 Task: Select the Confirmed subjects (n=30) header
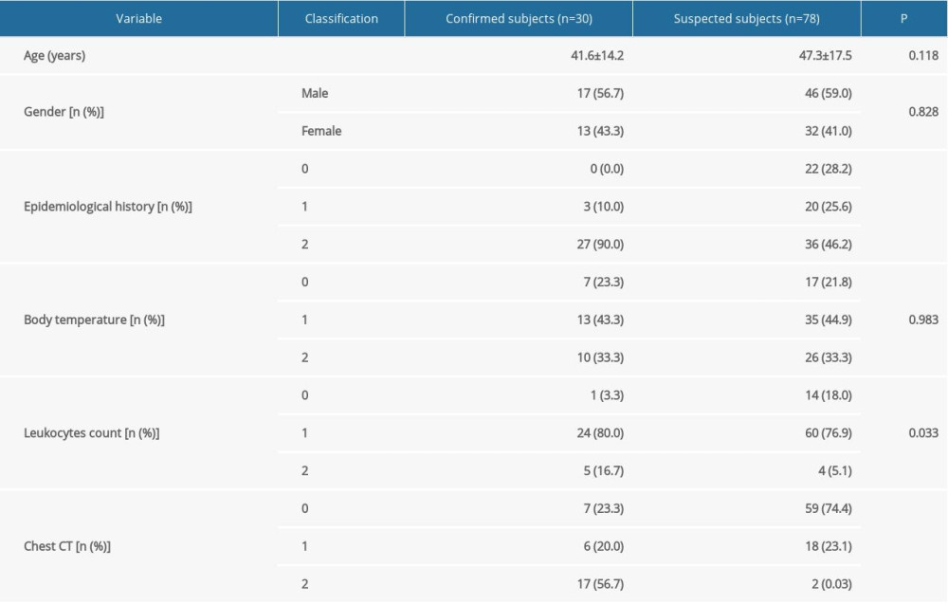[x=520, y=18]
